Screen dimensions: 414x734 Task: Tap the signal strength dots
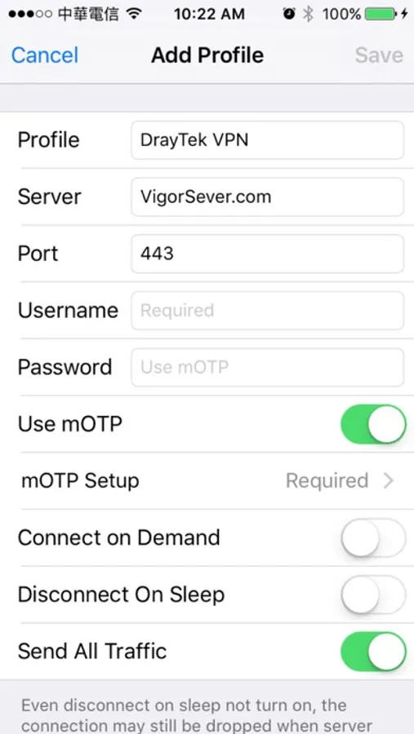[x=30, y=14]
